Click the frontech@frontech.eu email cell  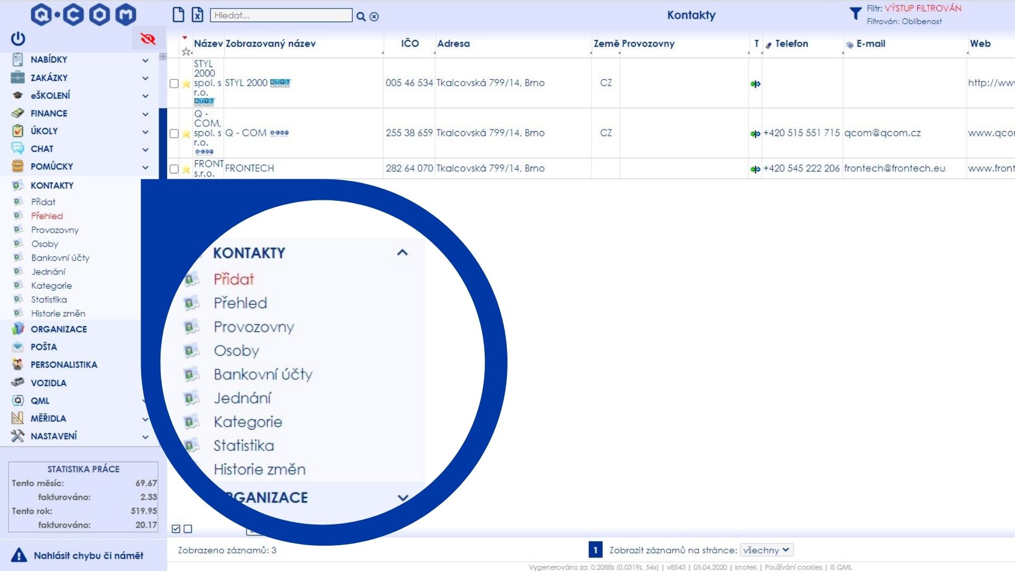pyautogui.click(x=894, y=168)
